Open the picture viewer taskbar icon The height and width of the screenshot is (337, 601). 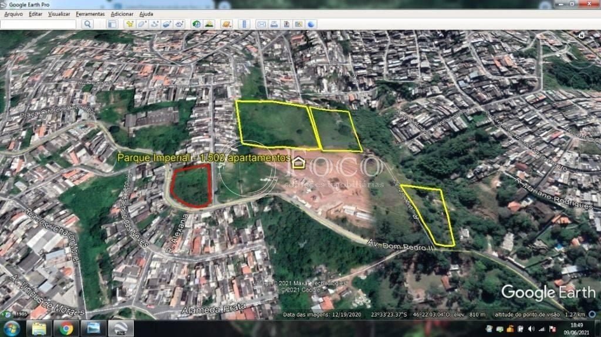coord(93,329)
